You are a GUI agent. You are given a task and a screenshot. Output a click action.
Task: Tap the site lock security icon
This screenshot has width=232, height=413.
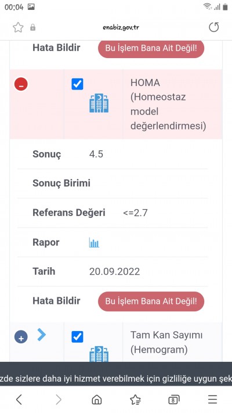33,27
